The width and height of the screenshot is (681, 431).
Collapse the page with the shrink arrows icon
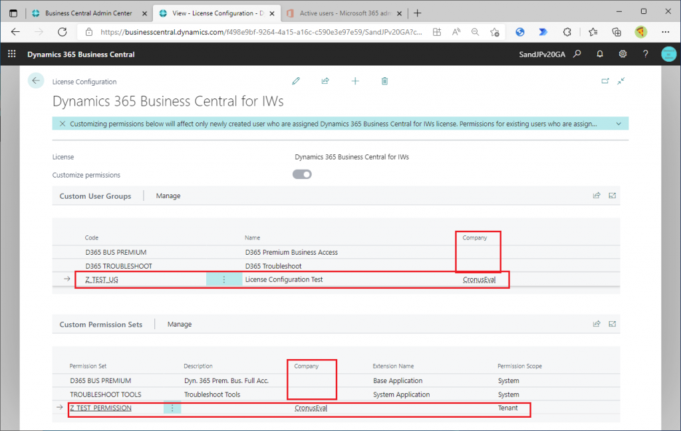(621, 81)
